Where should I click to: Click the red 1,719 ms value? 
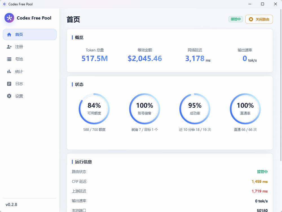(259, 191)
